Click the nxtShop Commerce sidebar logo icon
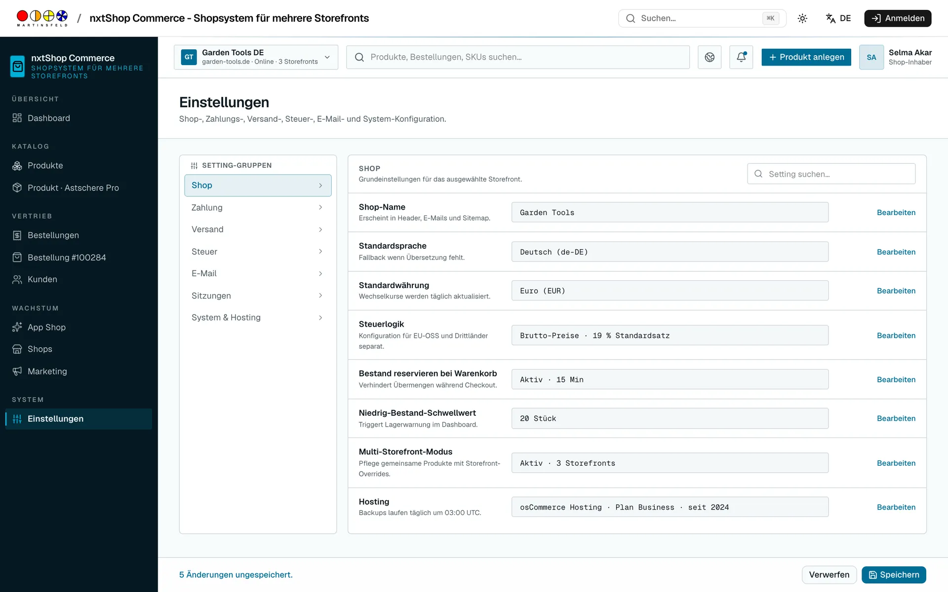The width and height of the screenshot is (948, 592). click(18, 67)
